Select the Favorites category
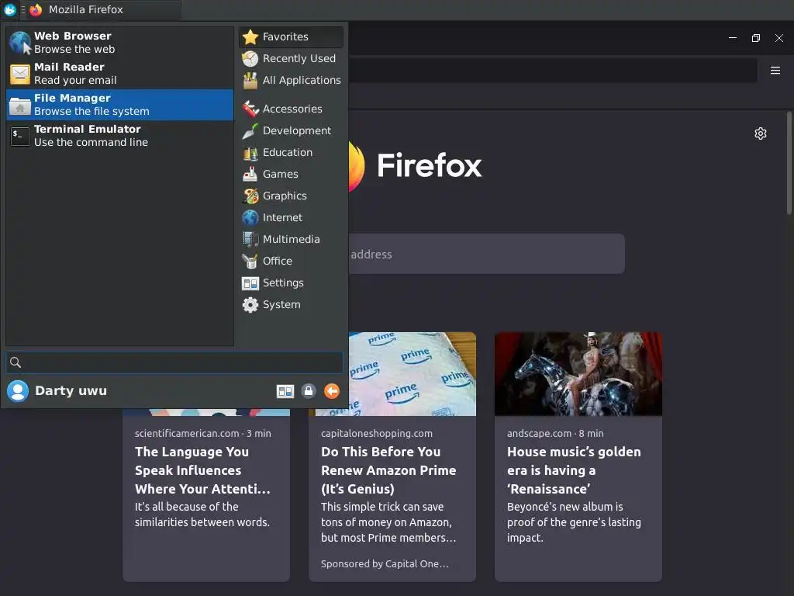 292,36
